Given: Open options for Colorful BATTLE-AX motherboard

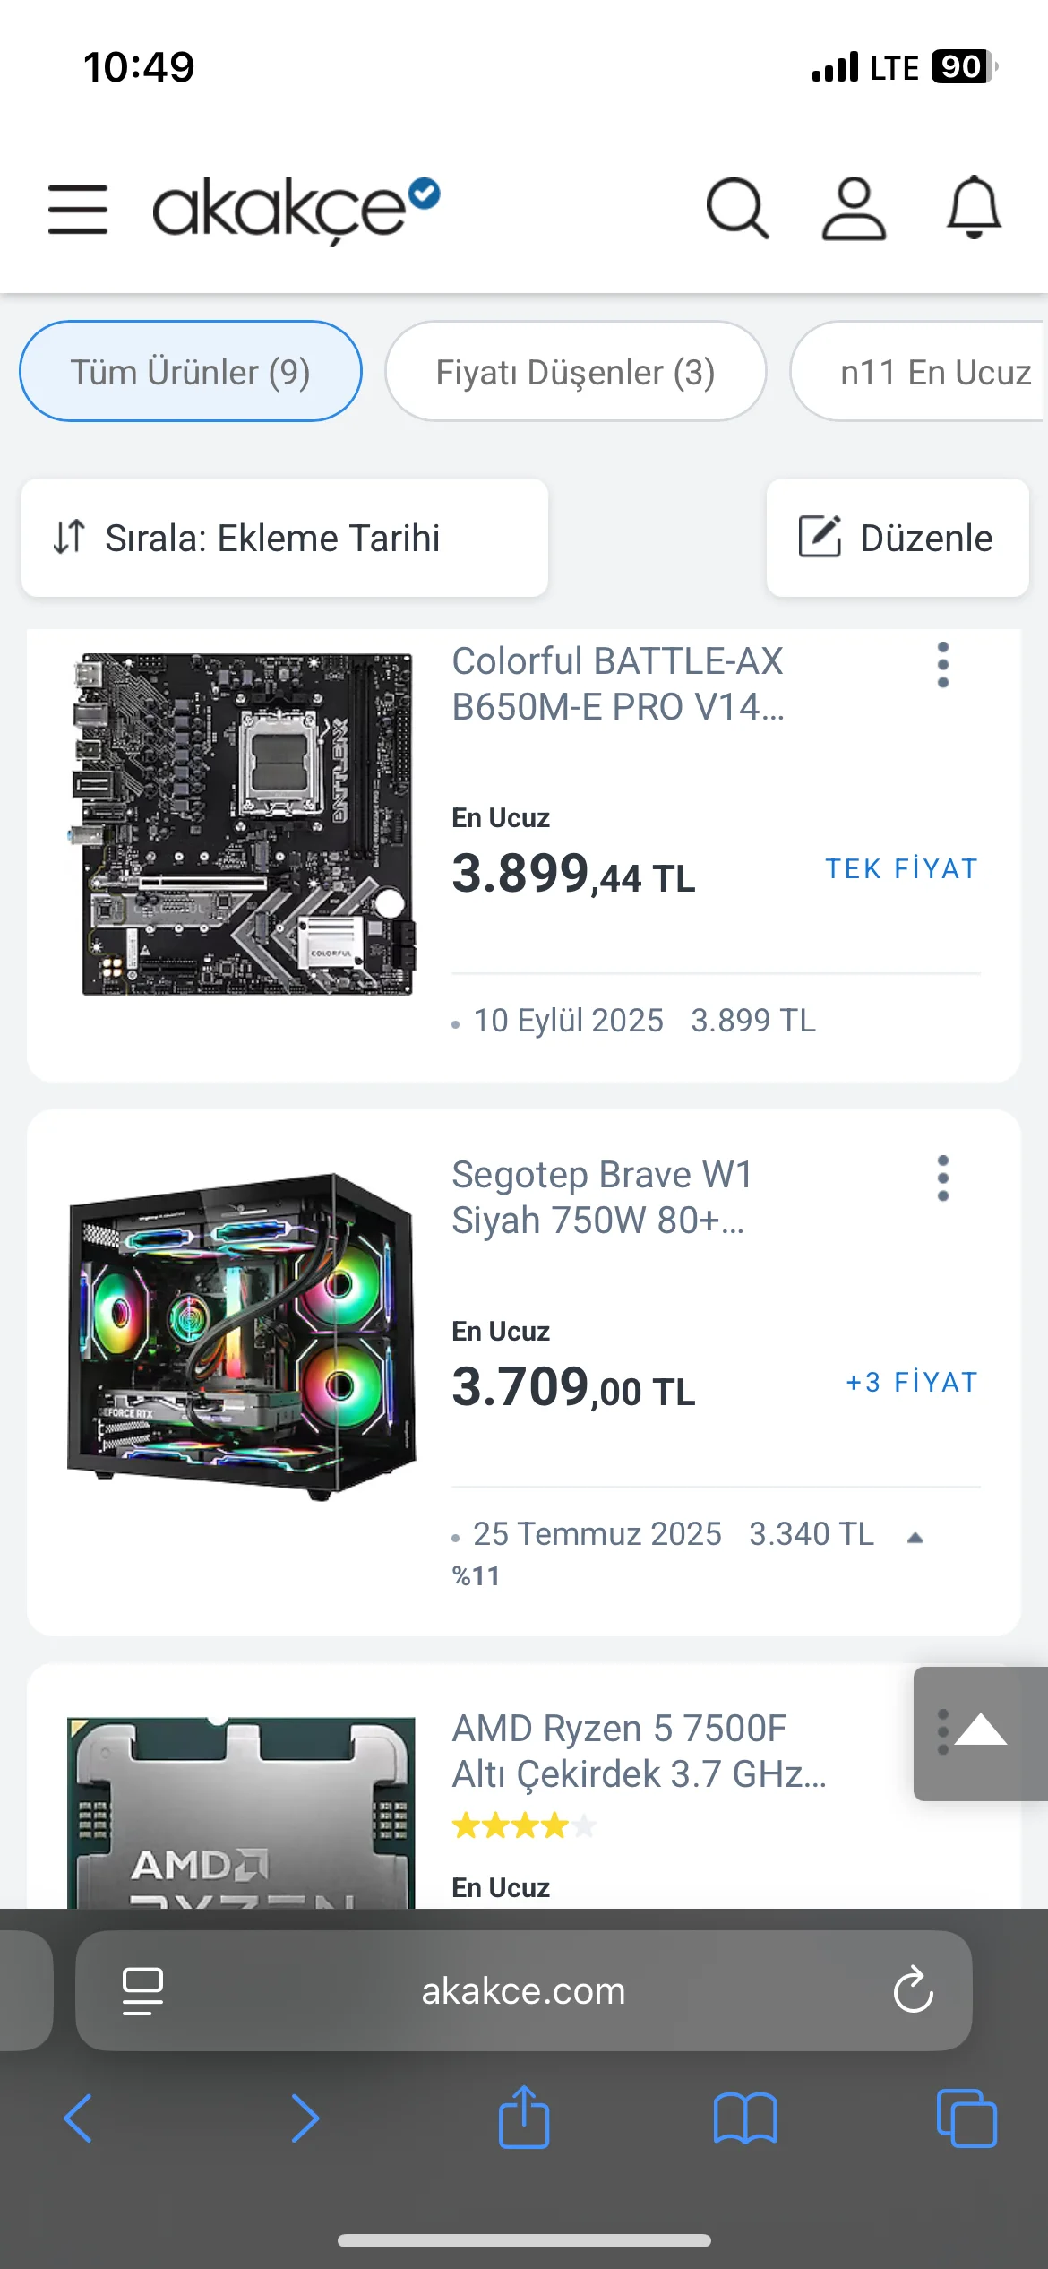Looking at the screenshot, I should [x=942, y=665].
